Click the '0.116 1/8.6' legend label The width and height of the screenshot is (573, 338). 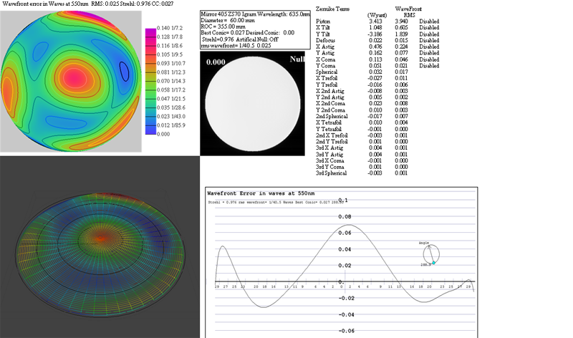(x=170, y=46)
